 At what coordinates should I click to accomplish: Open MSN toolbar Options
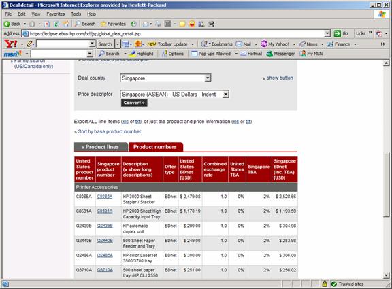pyautogui.click(x=172, y=54)
